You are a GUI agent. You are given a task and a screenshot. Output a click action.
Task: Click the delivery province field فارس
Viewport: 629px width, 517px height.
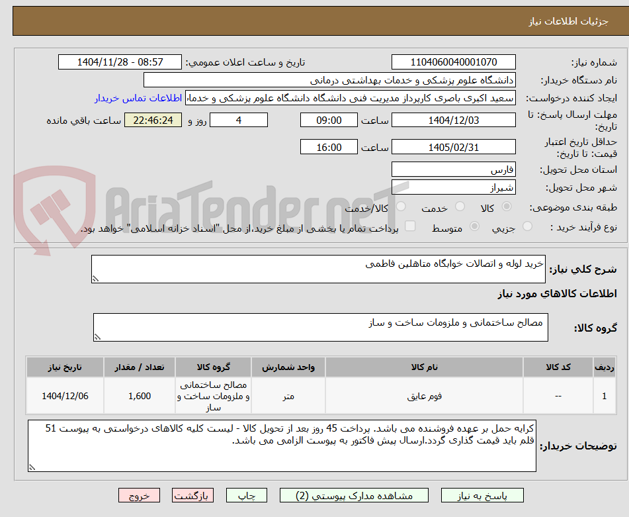[453, 169]
